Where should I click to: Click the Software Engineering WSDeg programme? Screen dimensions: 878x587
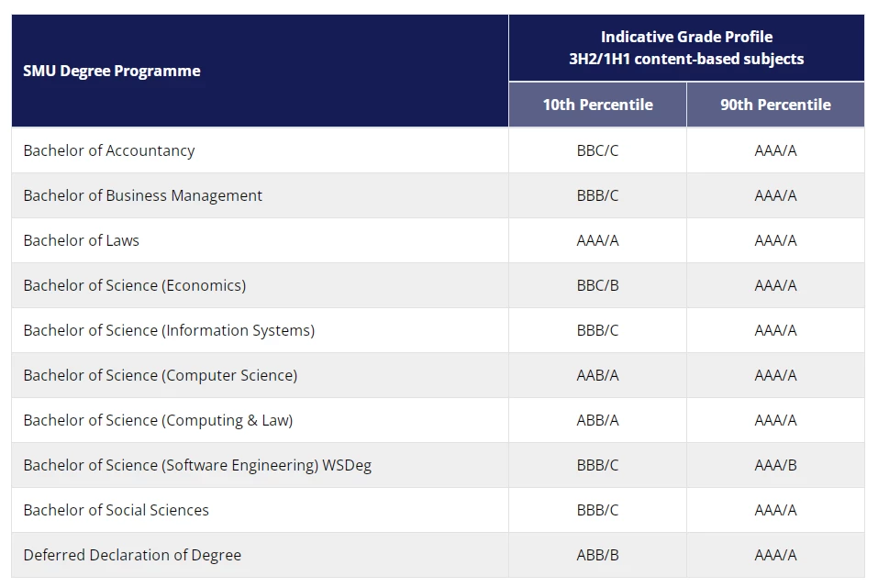[197, 465]
